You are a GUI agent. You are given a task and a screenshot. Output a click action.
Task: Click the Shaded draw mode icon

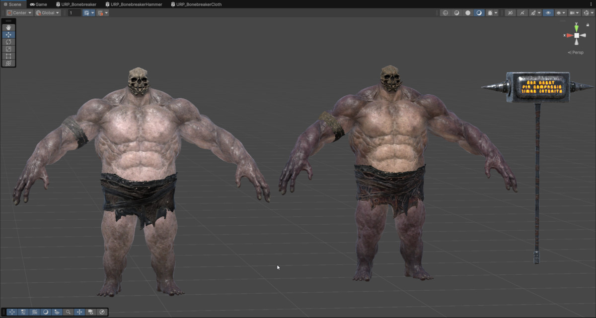click(479, 13)
